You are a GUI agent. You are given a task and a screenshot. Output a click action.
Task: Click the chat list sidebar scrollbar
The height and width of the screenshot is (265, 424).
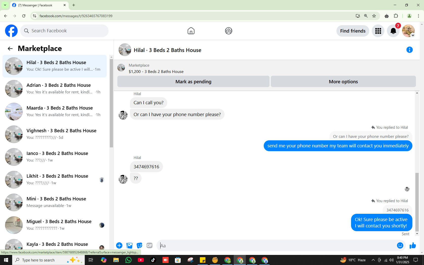111,103
